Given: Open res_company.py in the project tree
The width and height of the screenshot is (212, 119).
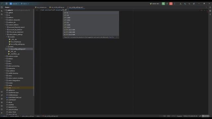Looking at the screenshot, I should 16,42.
